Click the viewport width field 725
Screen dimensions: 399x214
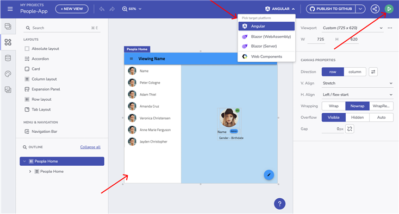316,40
